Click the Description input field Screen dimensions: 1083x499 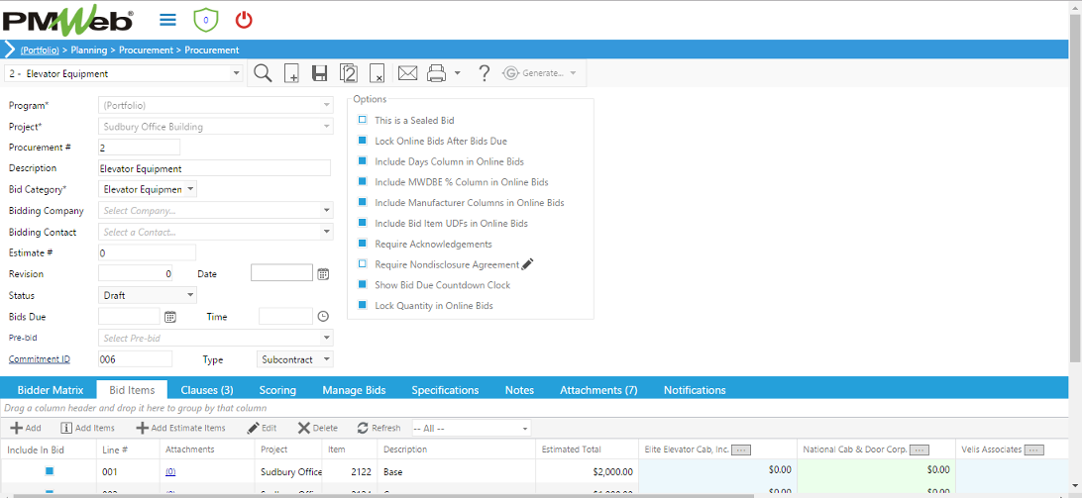(x=215, y=168)
